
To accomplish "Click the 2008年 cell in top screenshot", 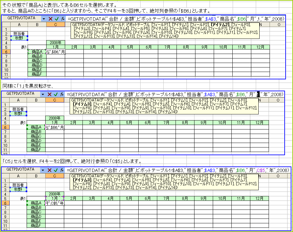I will [56, 43].
